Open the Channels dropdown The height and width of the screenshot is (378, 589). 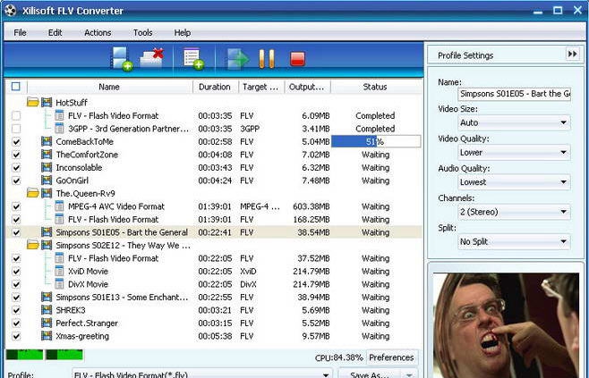tap(514, 212)
